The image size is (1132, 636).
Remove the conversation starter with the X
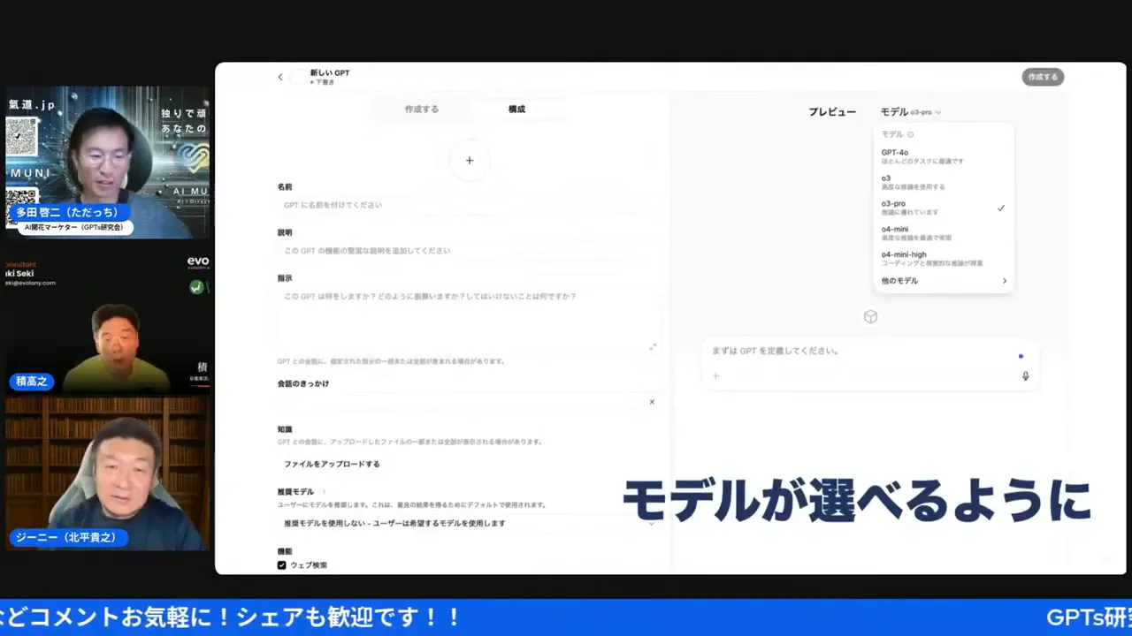tap(652, 402)
